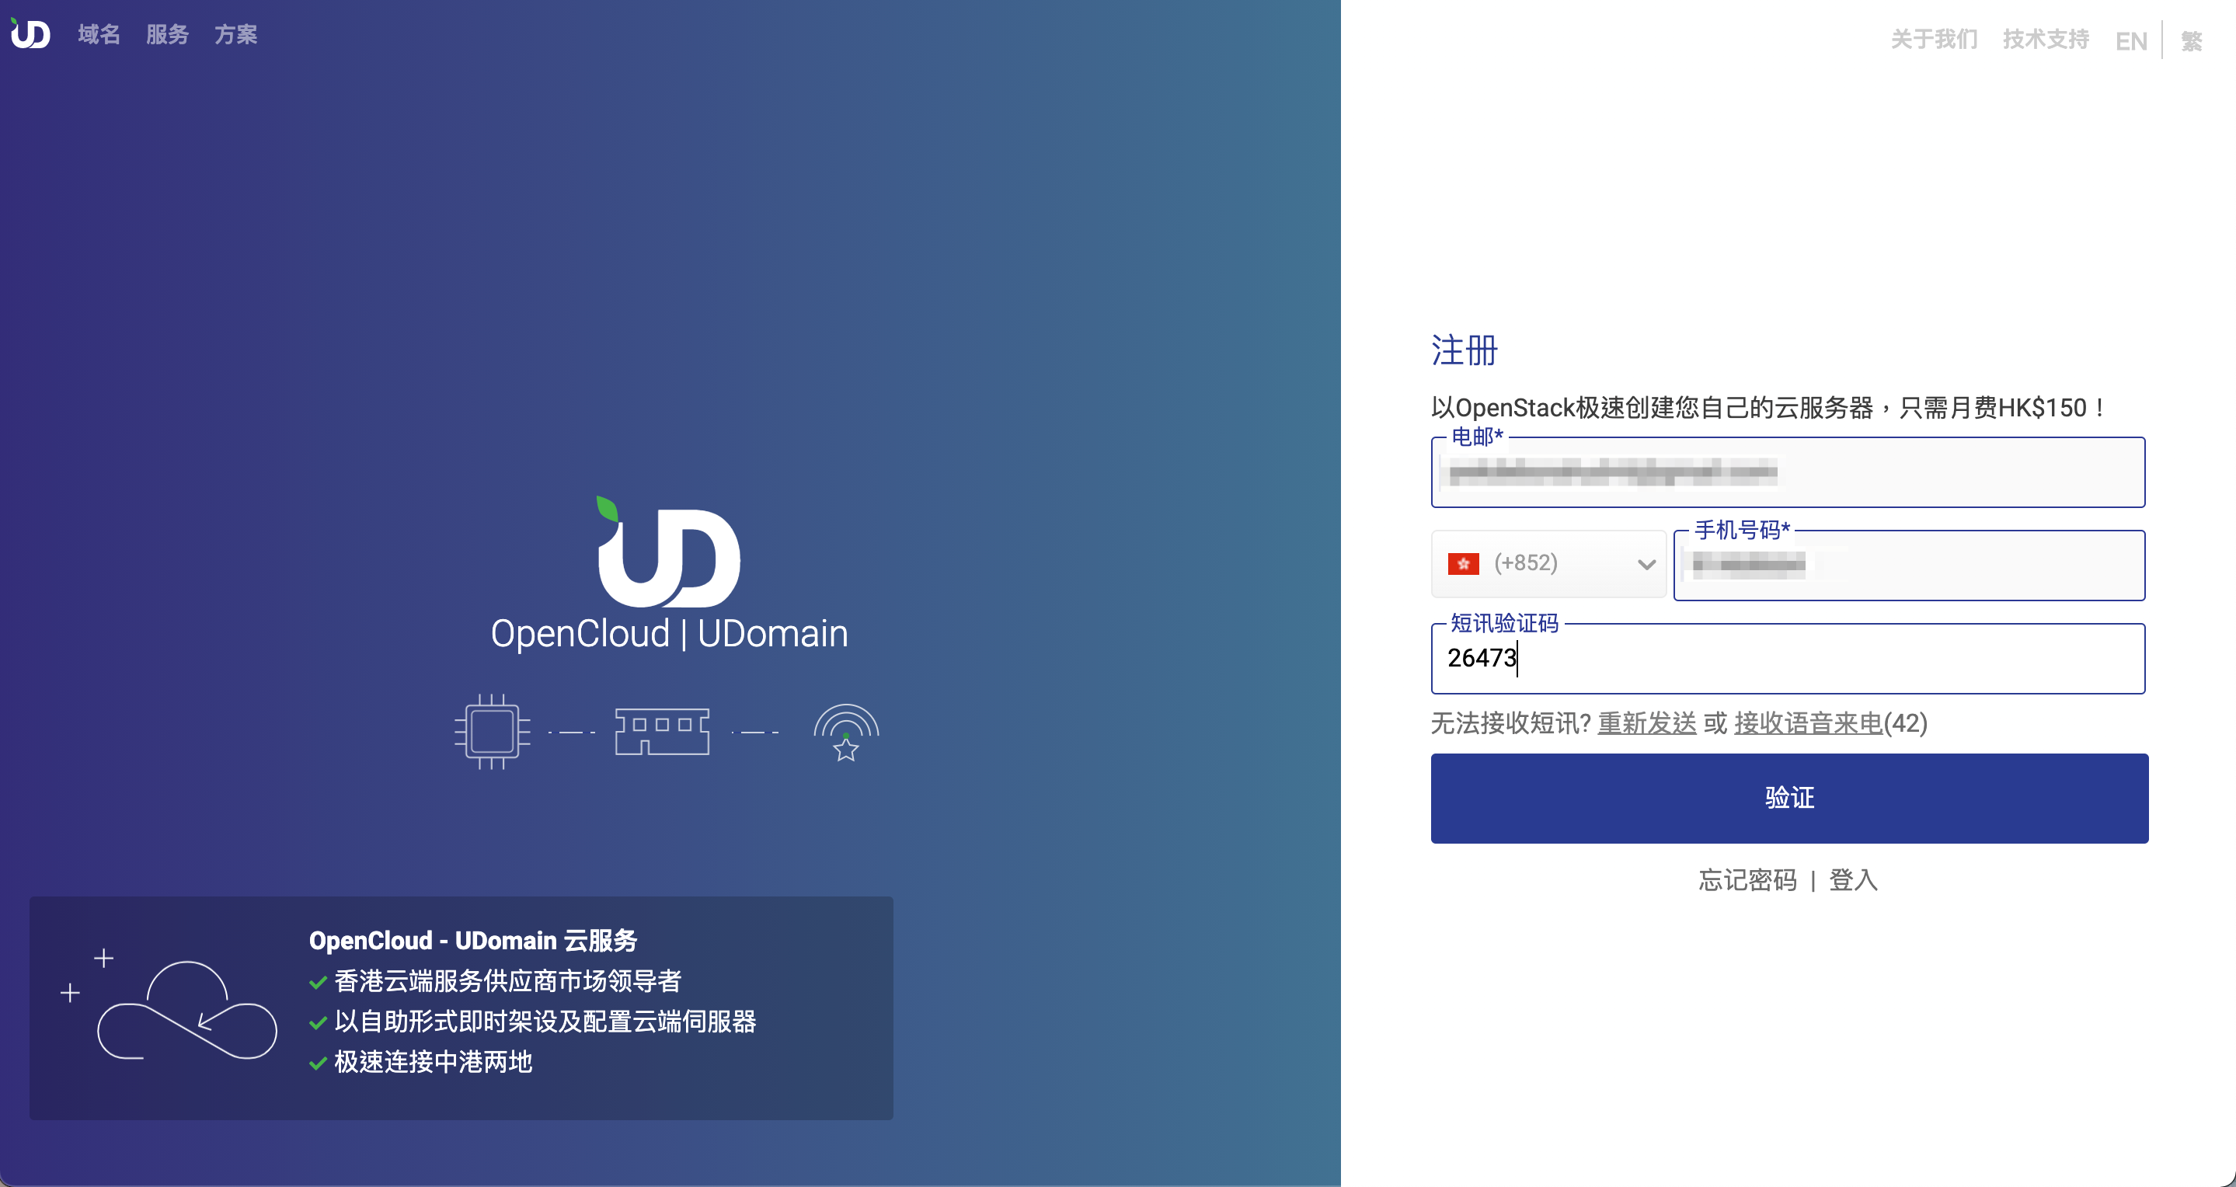Click the cloud infinity illustration icon

click(186, 1010)
